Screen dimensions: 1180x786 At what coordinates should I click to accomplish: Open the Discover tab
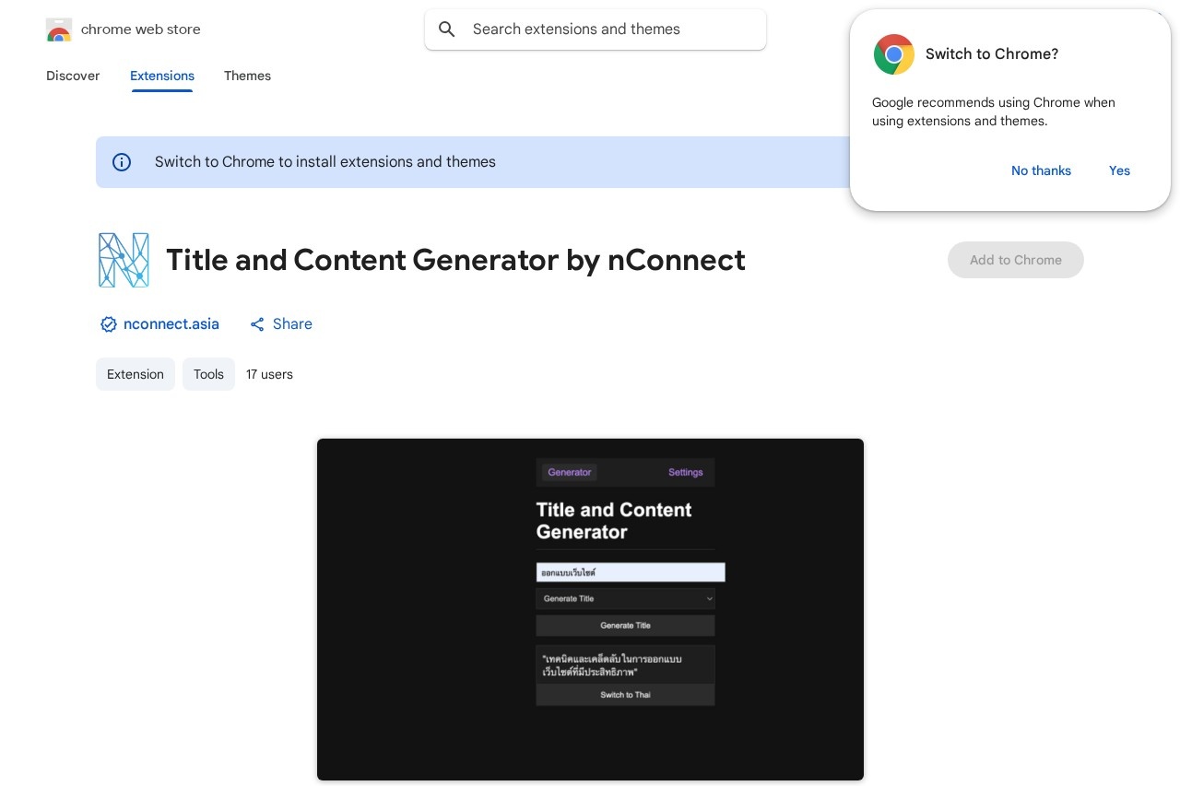[73, 76]
